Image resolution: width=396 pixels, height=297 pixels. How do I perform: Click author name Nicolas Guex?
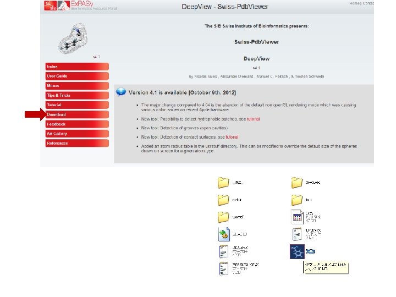pyautogui.click(x=205, y=76)
